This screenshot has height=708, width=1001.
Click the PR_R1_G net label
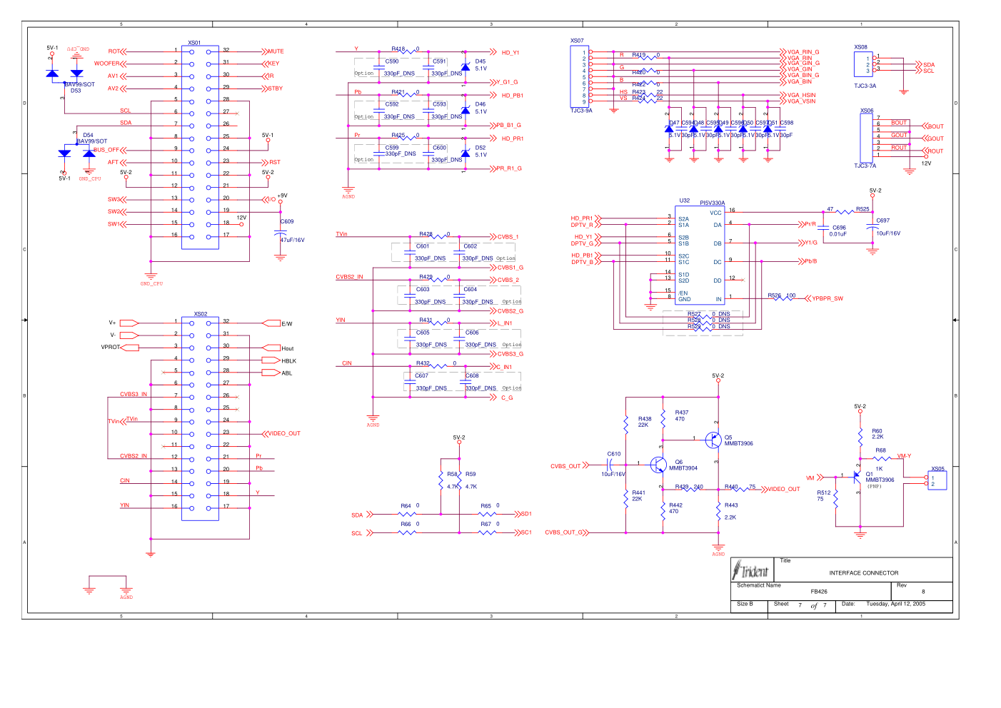point(509,168)
